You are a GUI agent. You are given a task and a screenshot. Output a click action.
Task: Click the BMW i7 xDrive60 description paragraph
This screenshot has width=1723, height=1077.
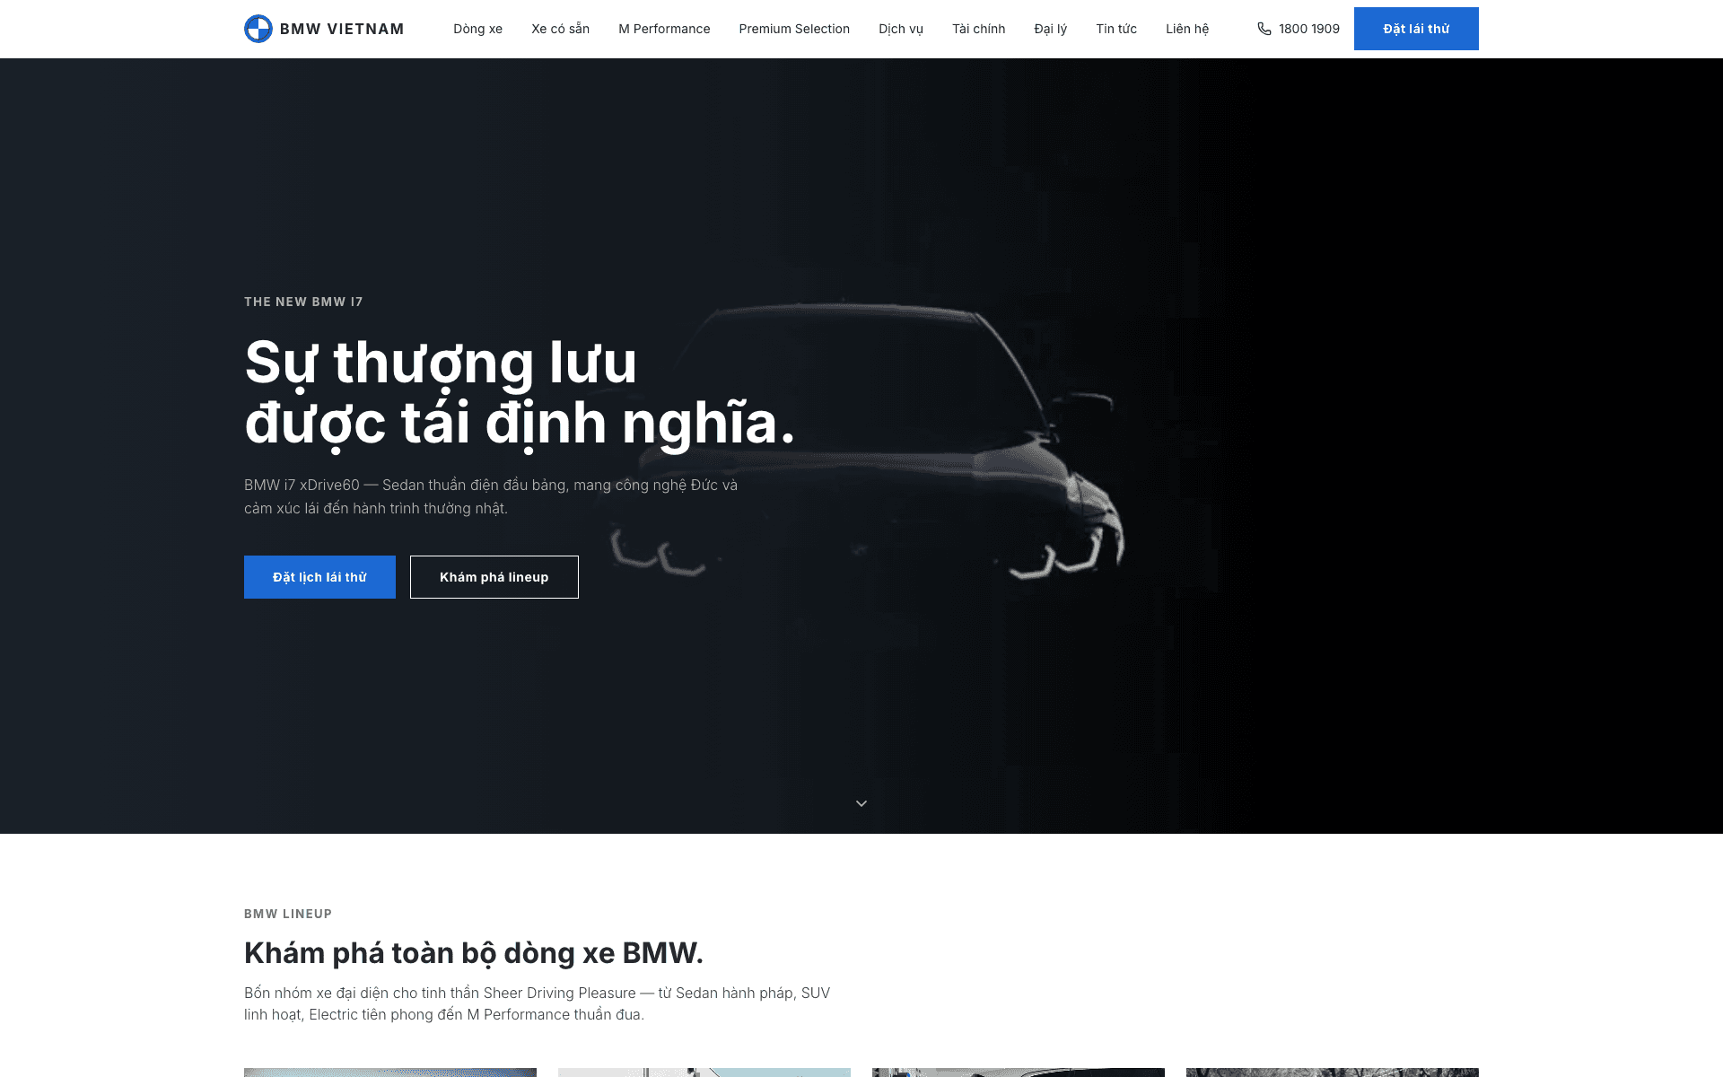(x=491, y=496)
